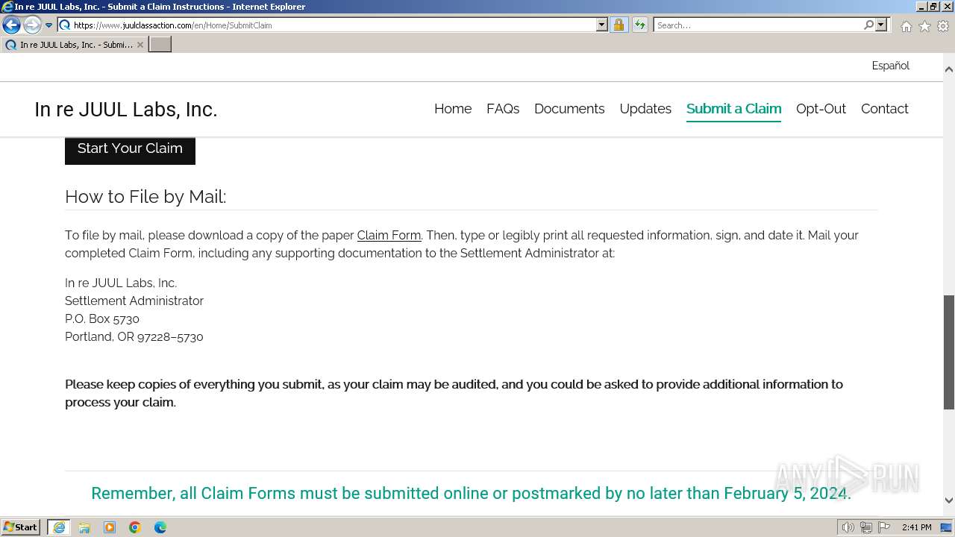Image resolution: width=955 pixels, height=537 pixels.
Task: Open the Home menu item
Action: click(x=453, y=109)
